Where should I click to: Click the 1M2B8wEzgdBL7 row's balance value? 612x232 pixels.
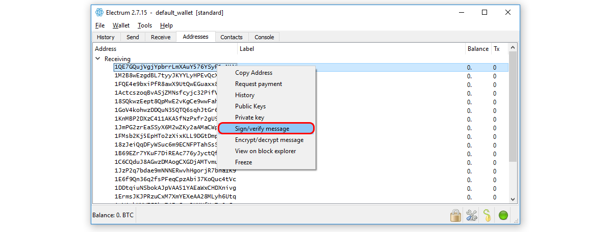(x=469, y=76)
